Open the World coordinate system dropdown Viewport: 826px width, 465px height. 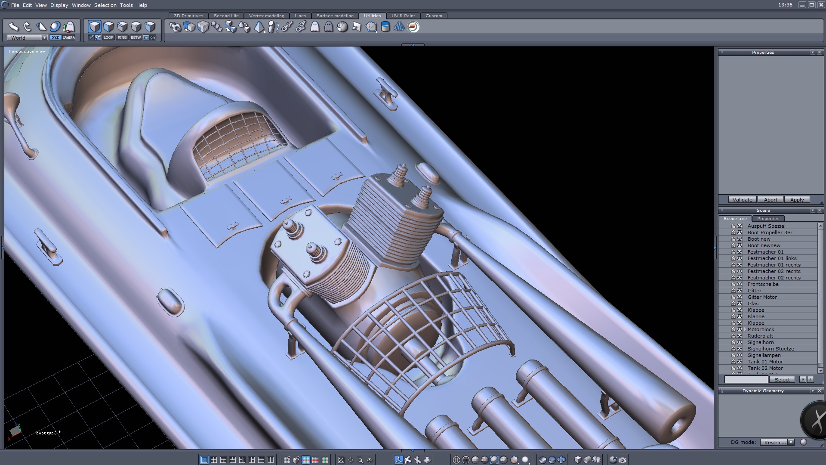pyautogui.click(x=44, y=38)
